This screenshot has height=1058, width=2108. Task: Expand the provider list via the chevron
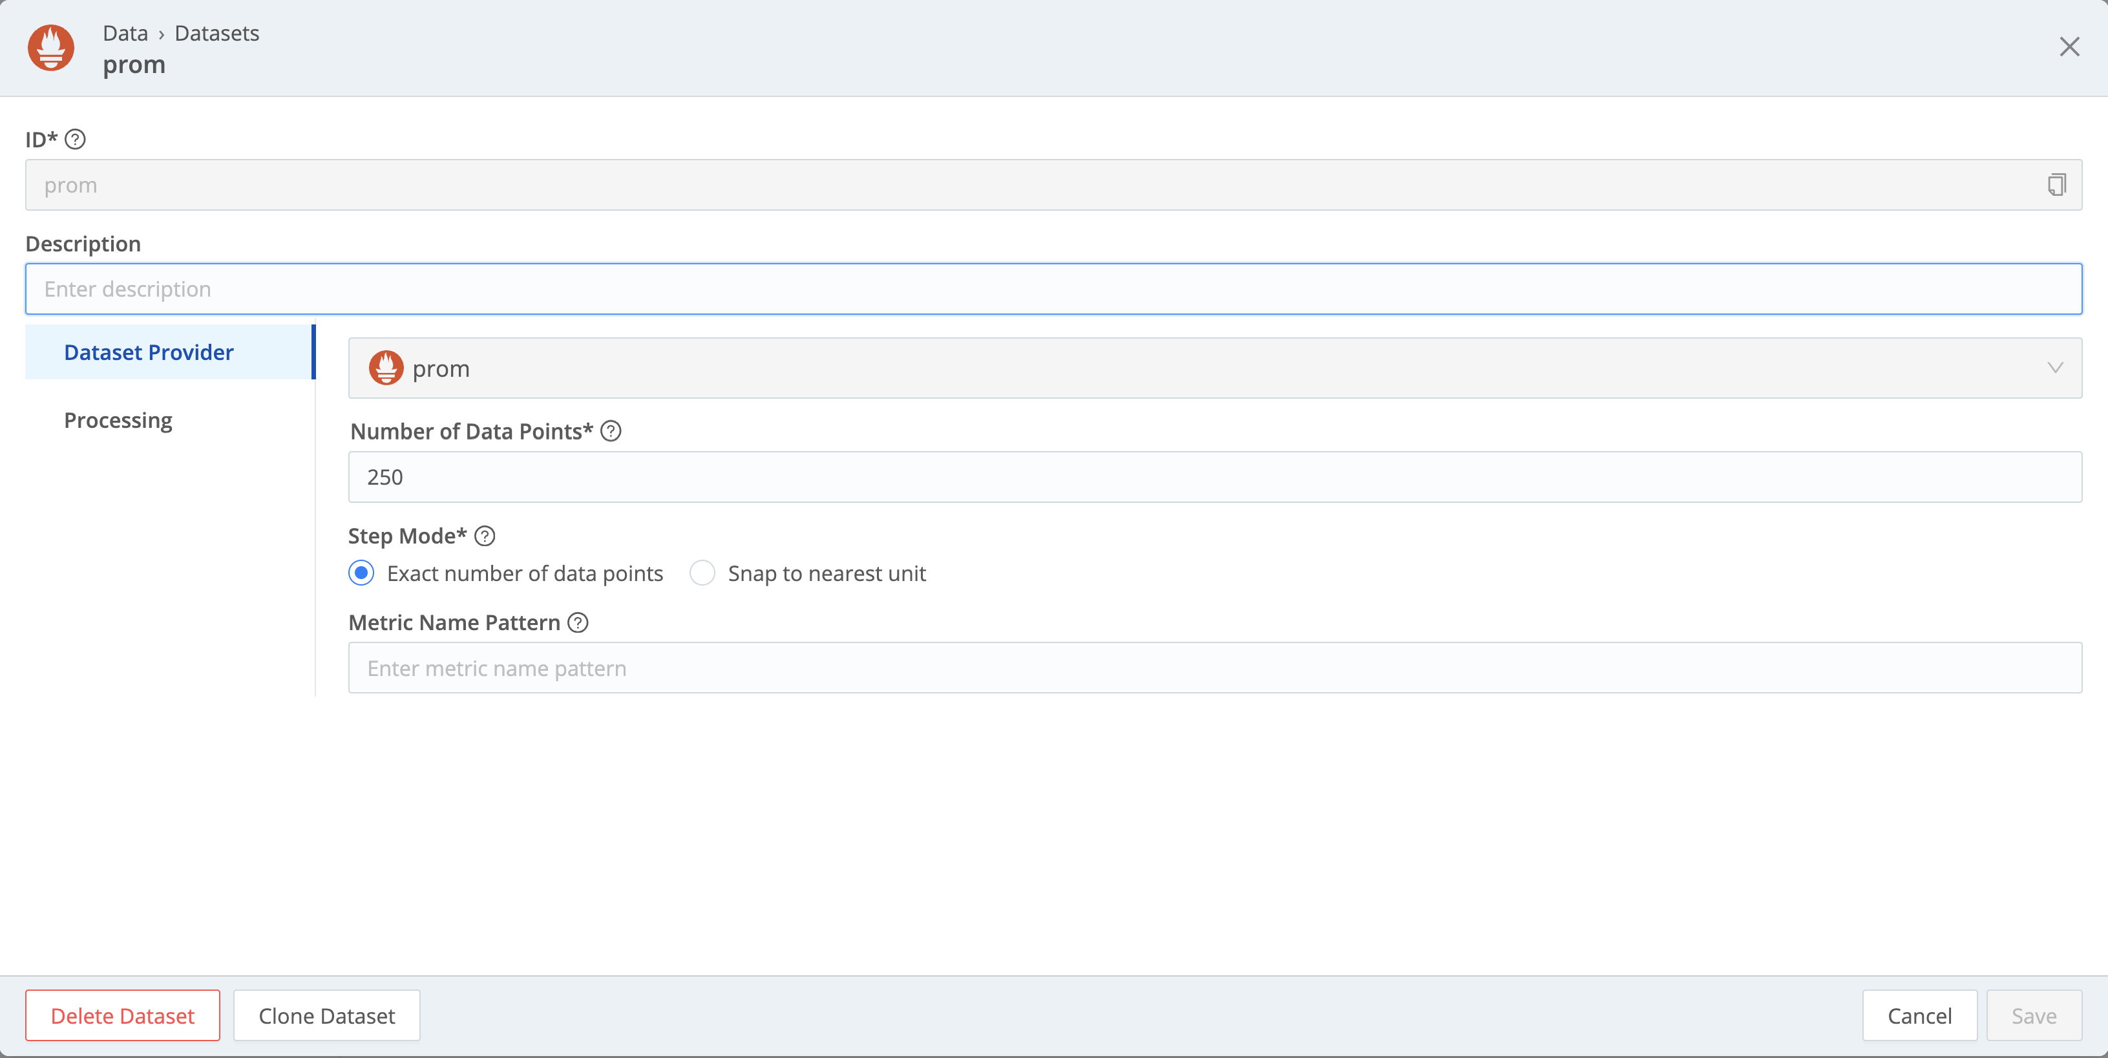click(x=2055, y=368)
